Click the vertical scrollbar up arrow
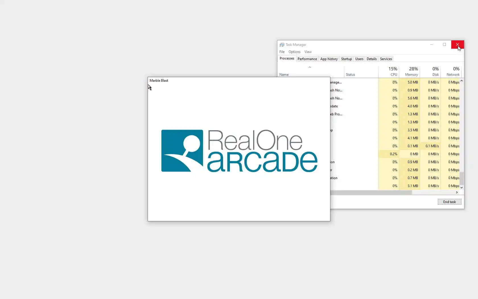 tap(461, 81)
